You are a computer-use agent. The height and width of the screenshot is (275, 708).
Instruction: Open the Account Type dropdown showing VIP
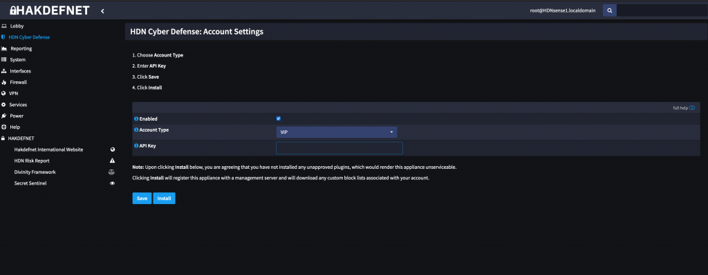tap(337, 132)
